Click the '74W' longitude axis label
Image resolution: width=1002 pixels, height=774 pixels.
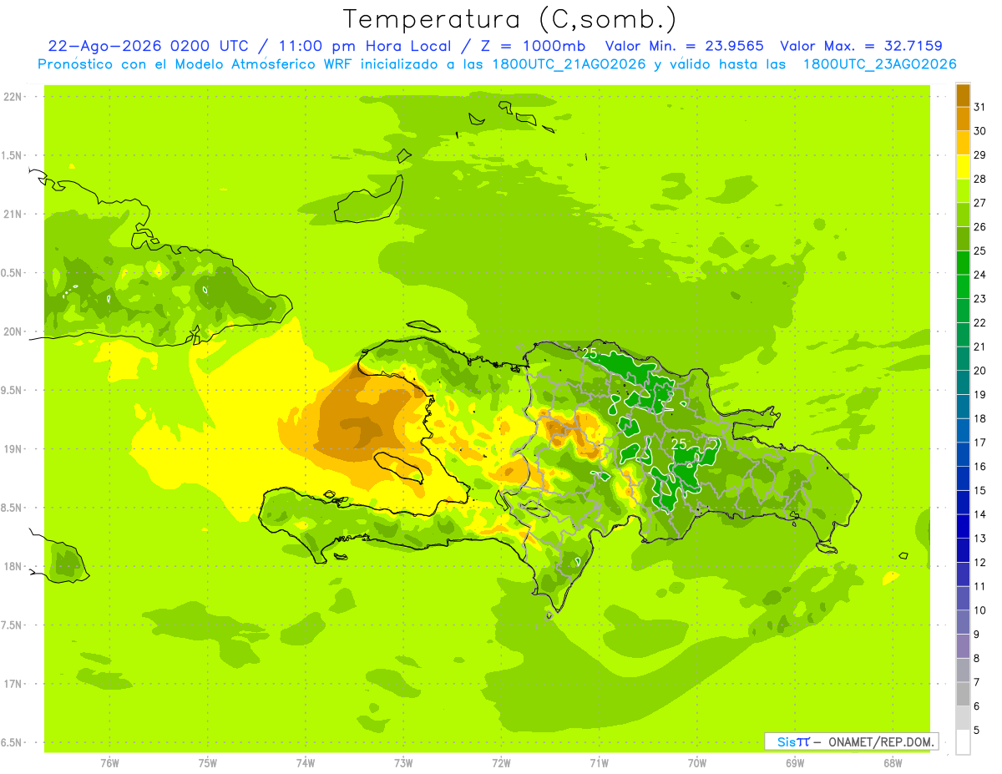[305, 763]
